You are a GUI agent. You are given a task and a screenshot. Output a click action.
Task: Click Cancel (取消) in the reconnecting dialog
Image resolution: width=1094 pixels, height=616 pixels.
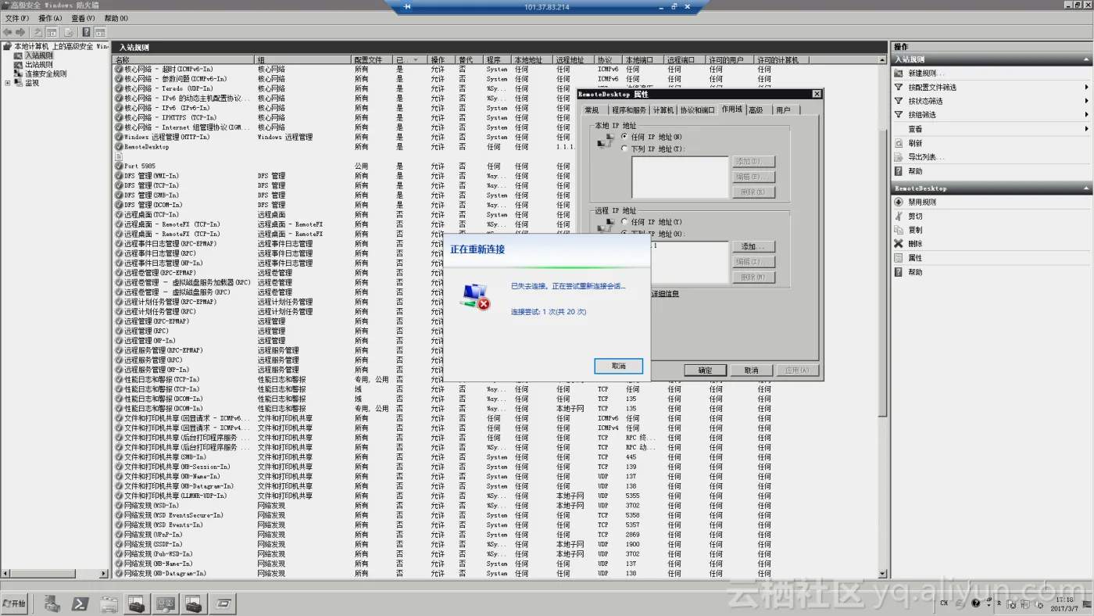pyautogui.click(x=618, y=366)
